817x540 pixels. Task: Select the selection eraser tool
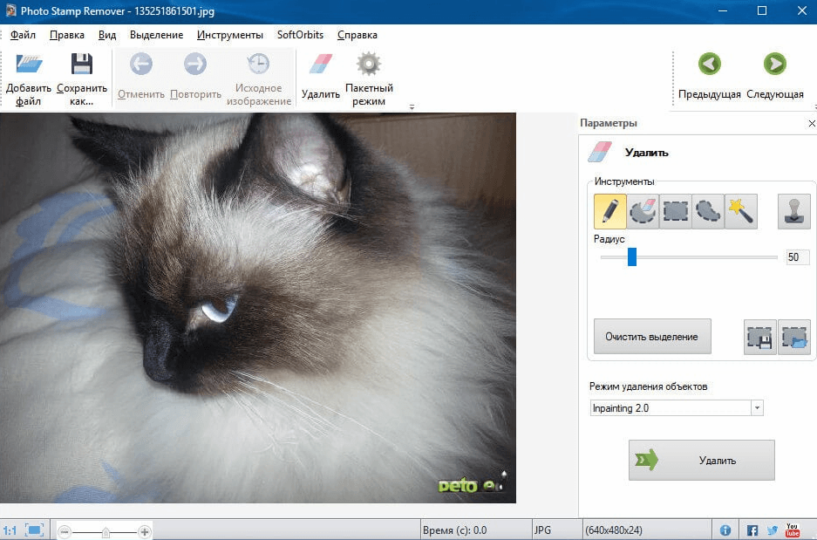coord(643,212)
